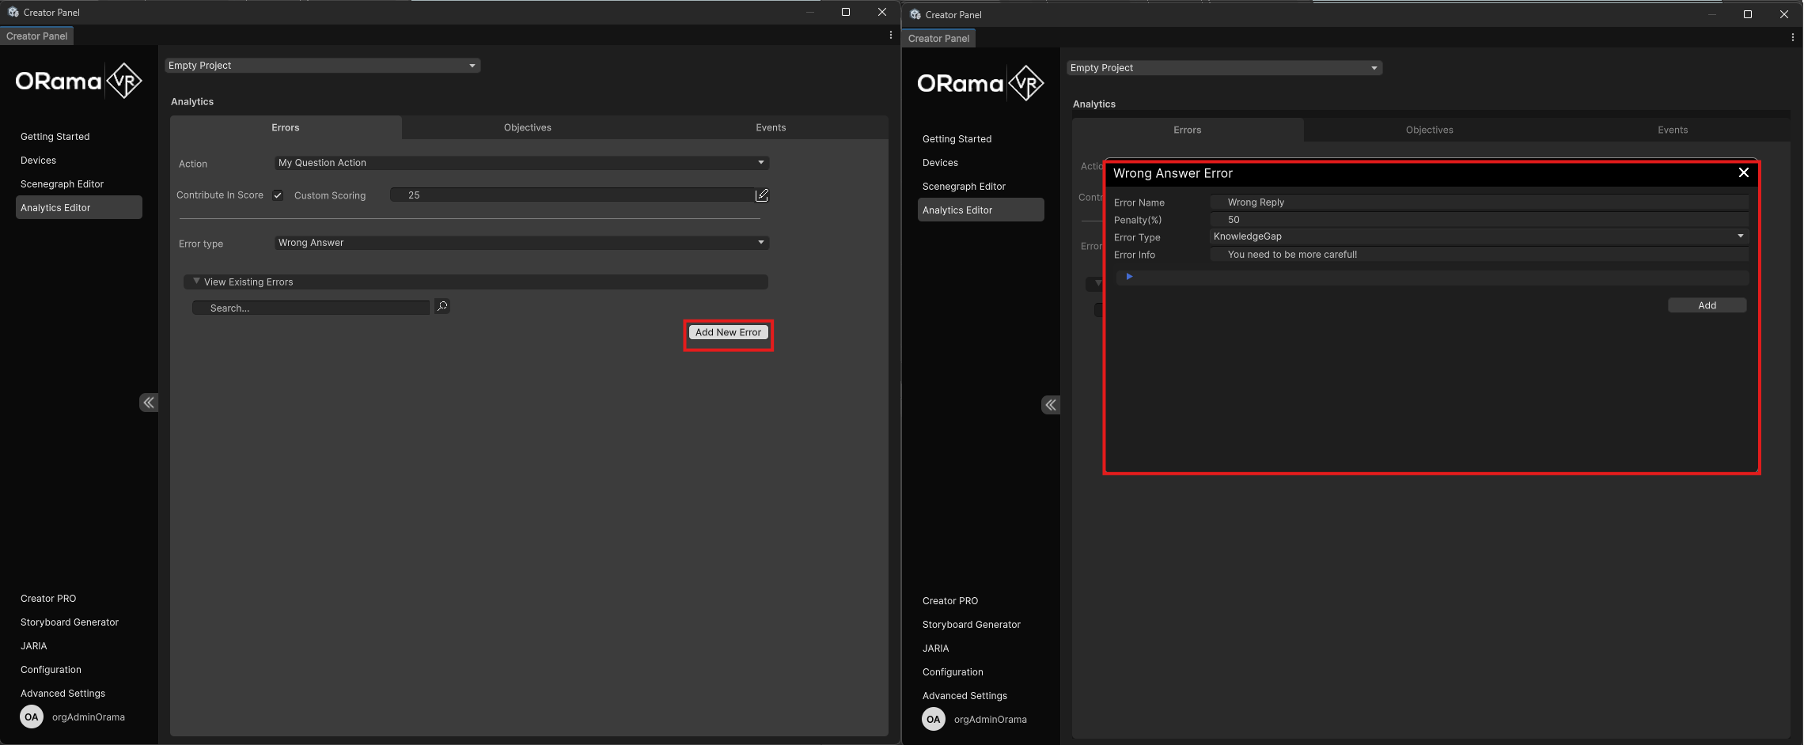Click Creator Panel title icon in left window

pos(13,12)
